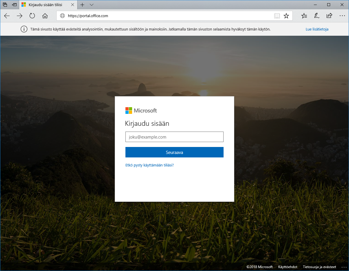Click the Microsoft logo
Image resolution: width=349 pixels, height=271 pixels.
tap(141, 110)
